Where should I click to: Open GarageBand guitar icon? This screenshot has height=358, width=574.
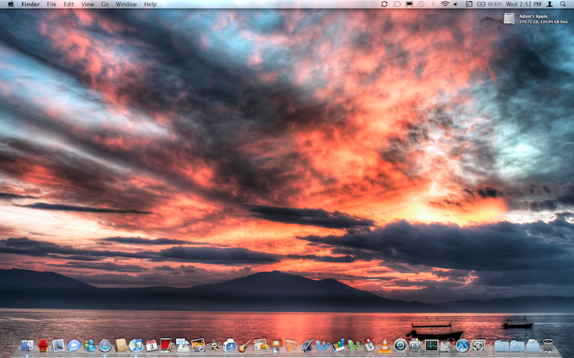[x=245, y=345]
